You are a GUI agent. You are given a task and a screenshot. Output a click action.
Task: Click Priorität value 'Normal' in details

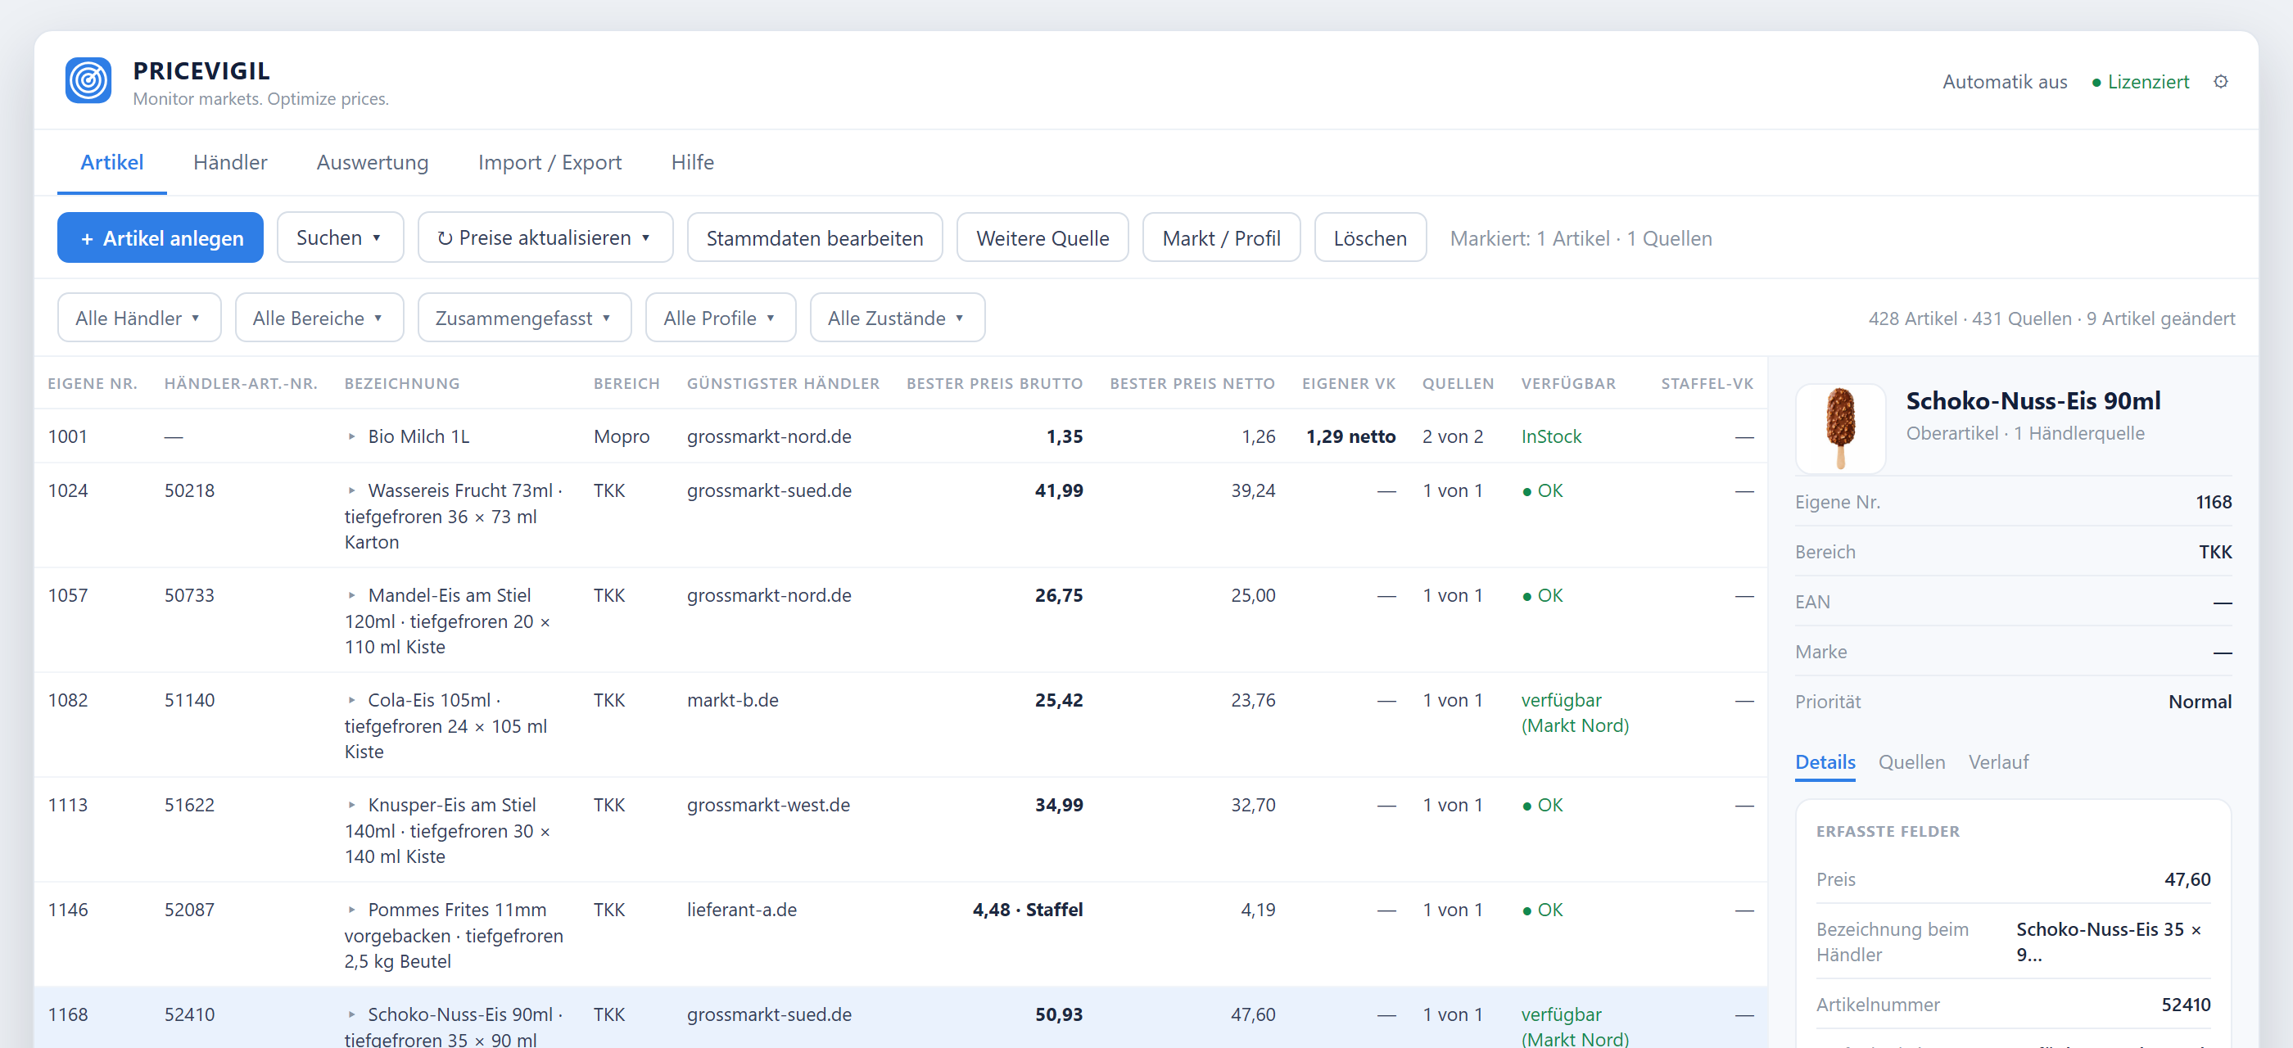click(x=2199, y=702)
